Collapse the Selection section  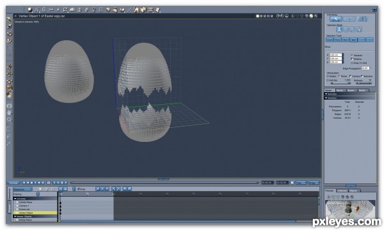tap(326, 94)
